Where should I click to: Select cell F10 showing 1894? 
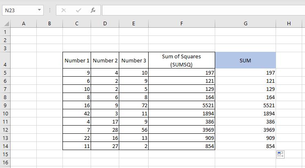(181, 113)
